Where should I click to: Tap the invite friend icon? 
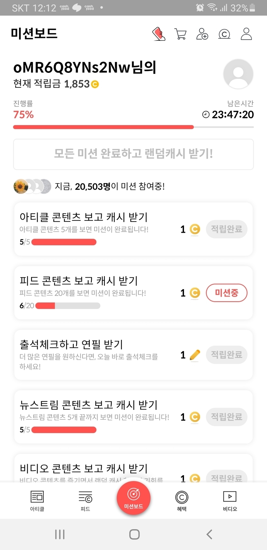pos(202,34)
